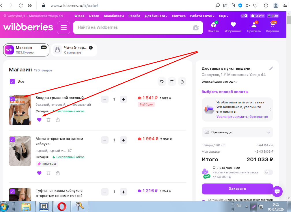Click the camera photo search icon
Viewport: 291px width, 212px height.
196,28
